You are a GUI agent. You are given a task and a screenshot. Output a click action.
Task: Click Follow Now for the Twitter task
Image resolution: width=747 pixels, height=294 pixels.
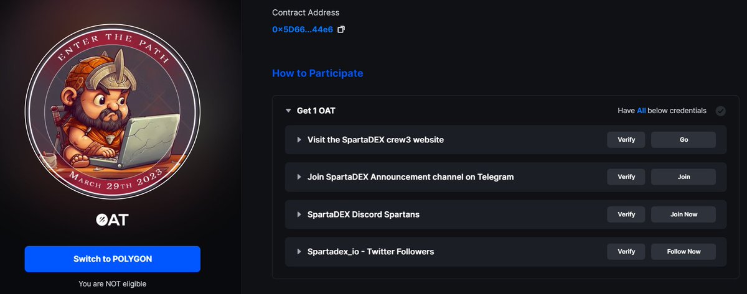click(684, 252)
